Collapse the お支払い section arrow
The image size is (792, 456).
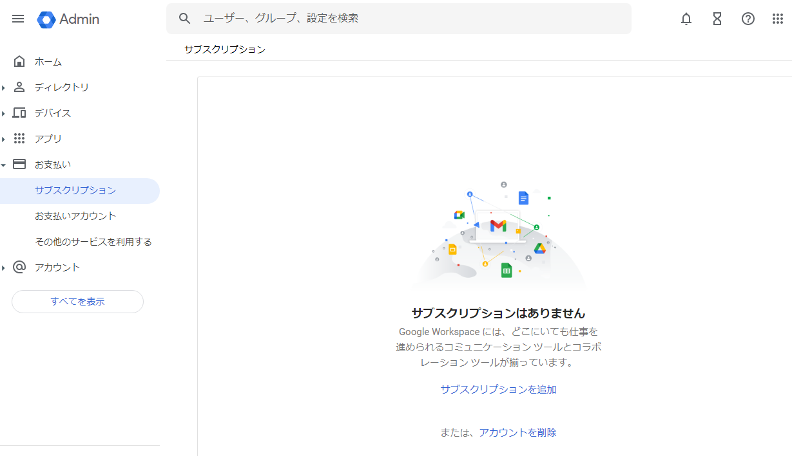[x=4, y=165]
